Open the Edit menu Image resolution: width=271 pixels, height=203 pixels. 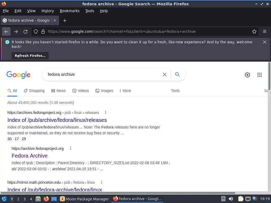[18, 11]
